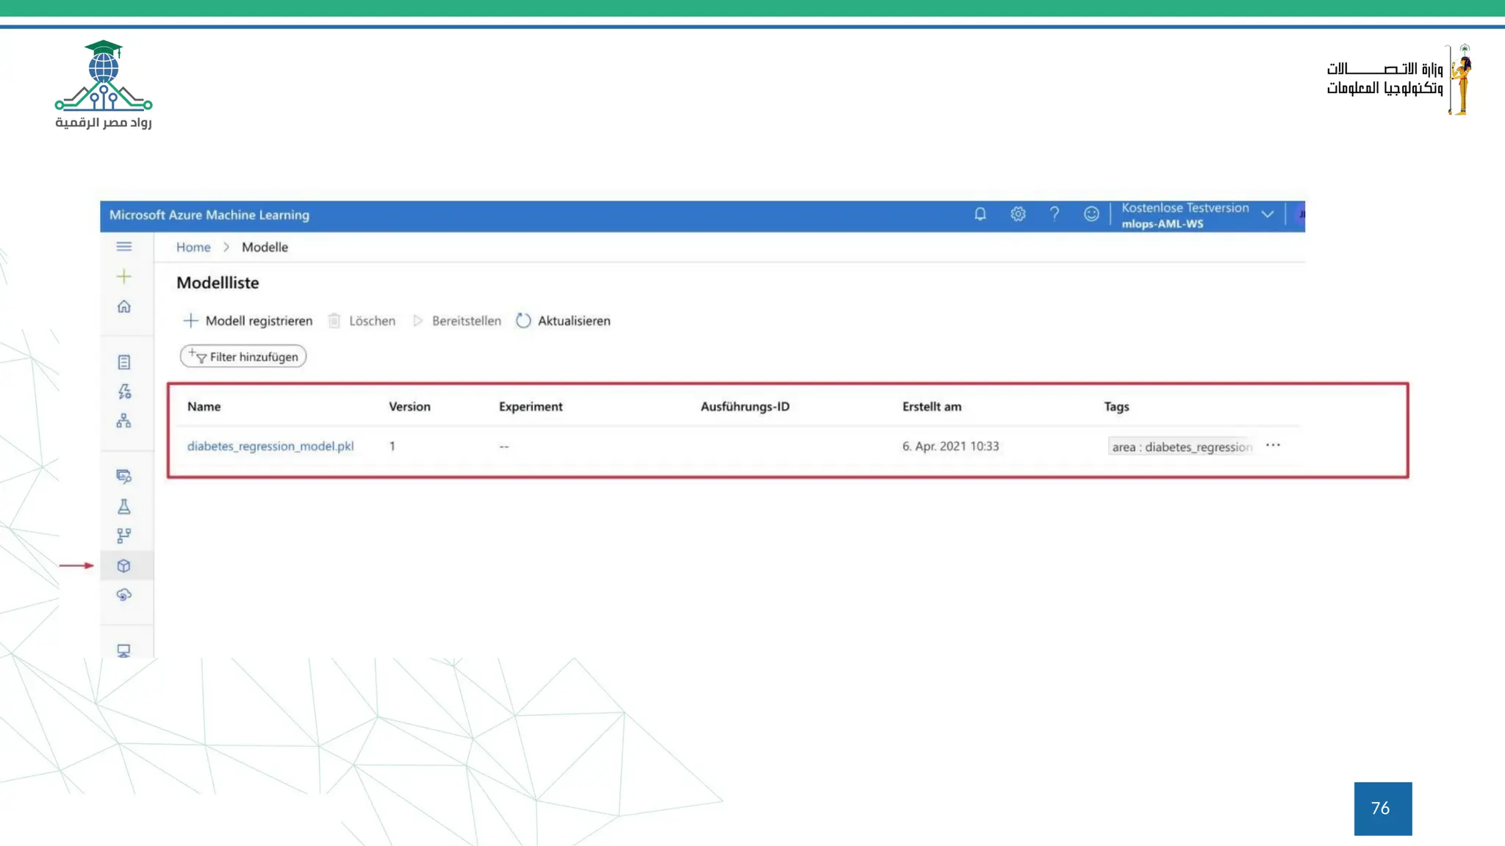Click Modell registrieren
This screenshot has height=846, width=1505.
[x=248, y=321]
